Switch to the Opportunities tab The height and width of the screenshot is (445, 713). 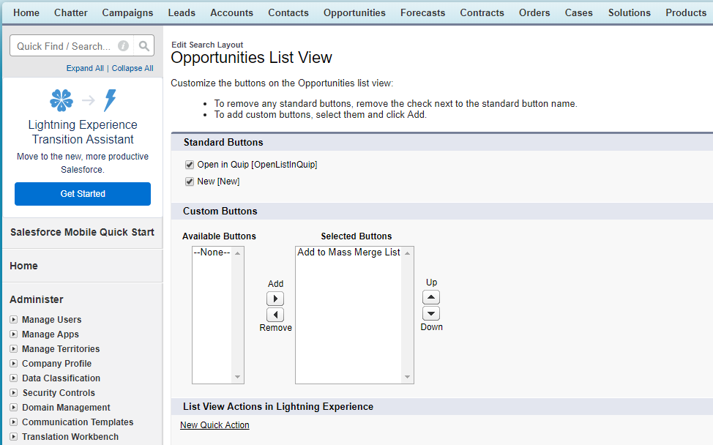[x=355, y=12]
